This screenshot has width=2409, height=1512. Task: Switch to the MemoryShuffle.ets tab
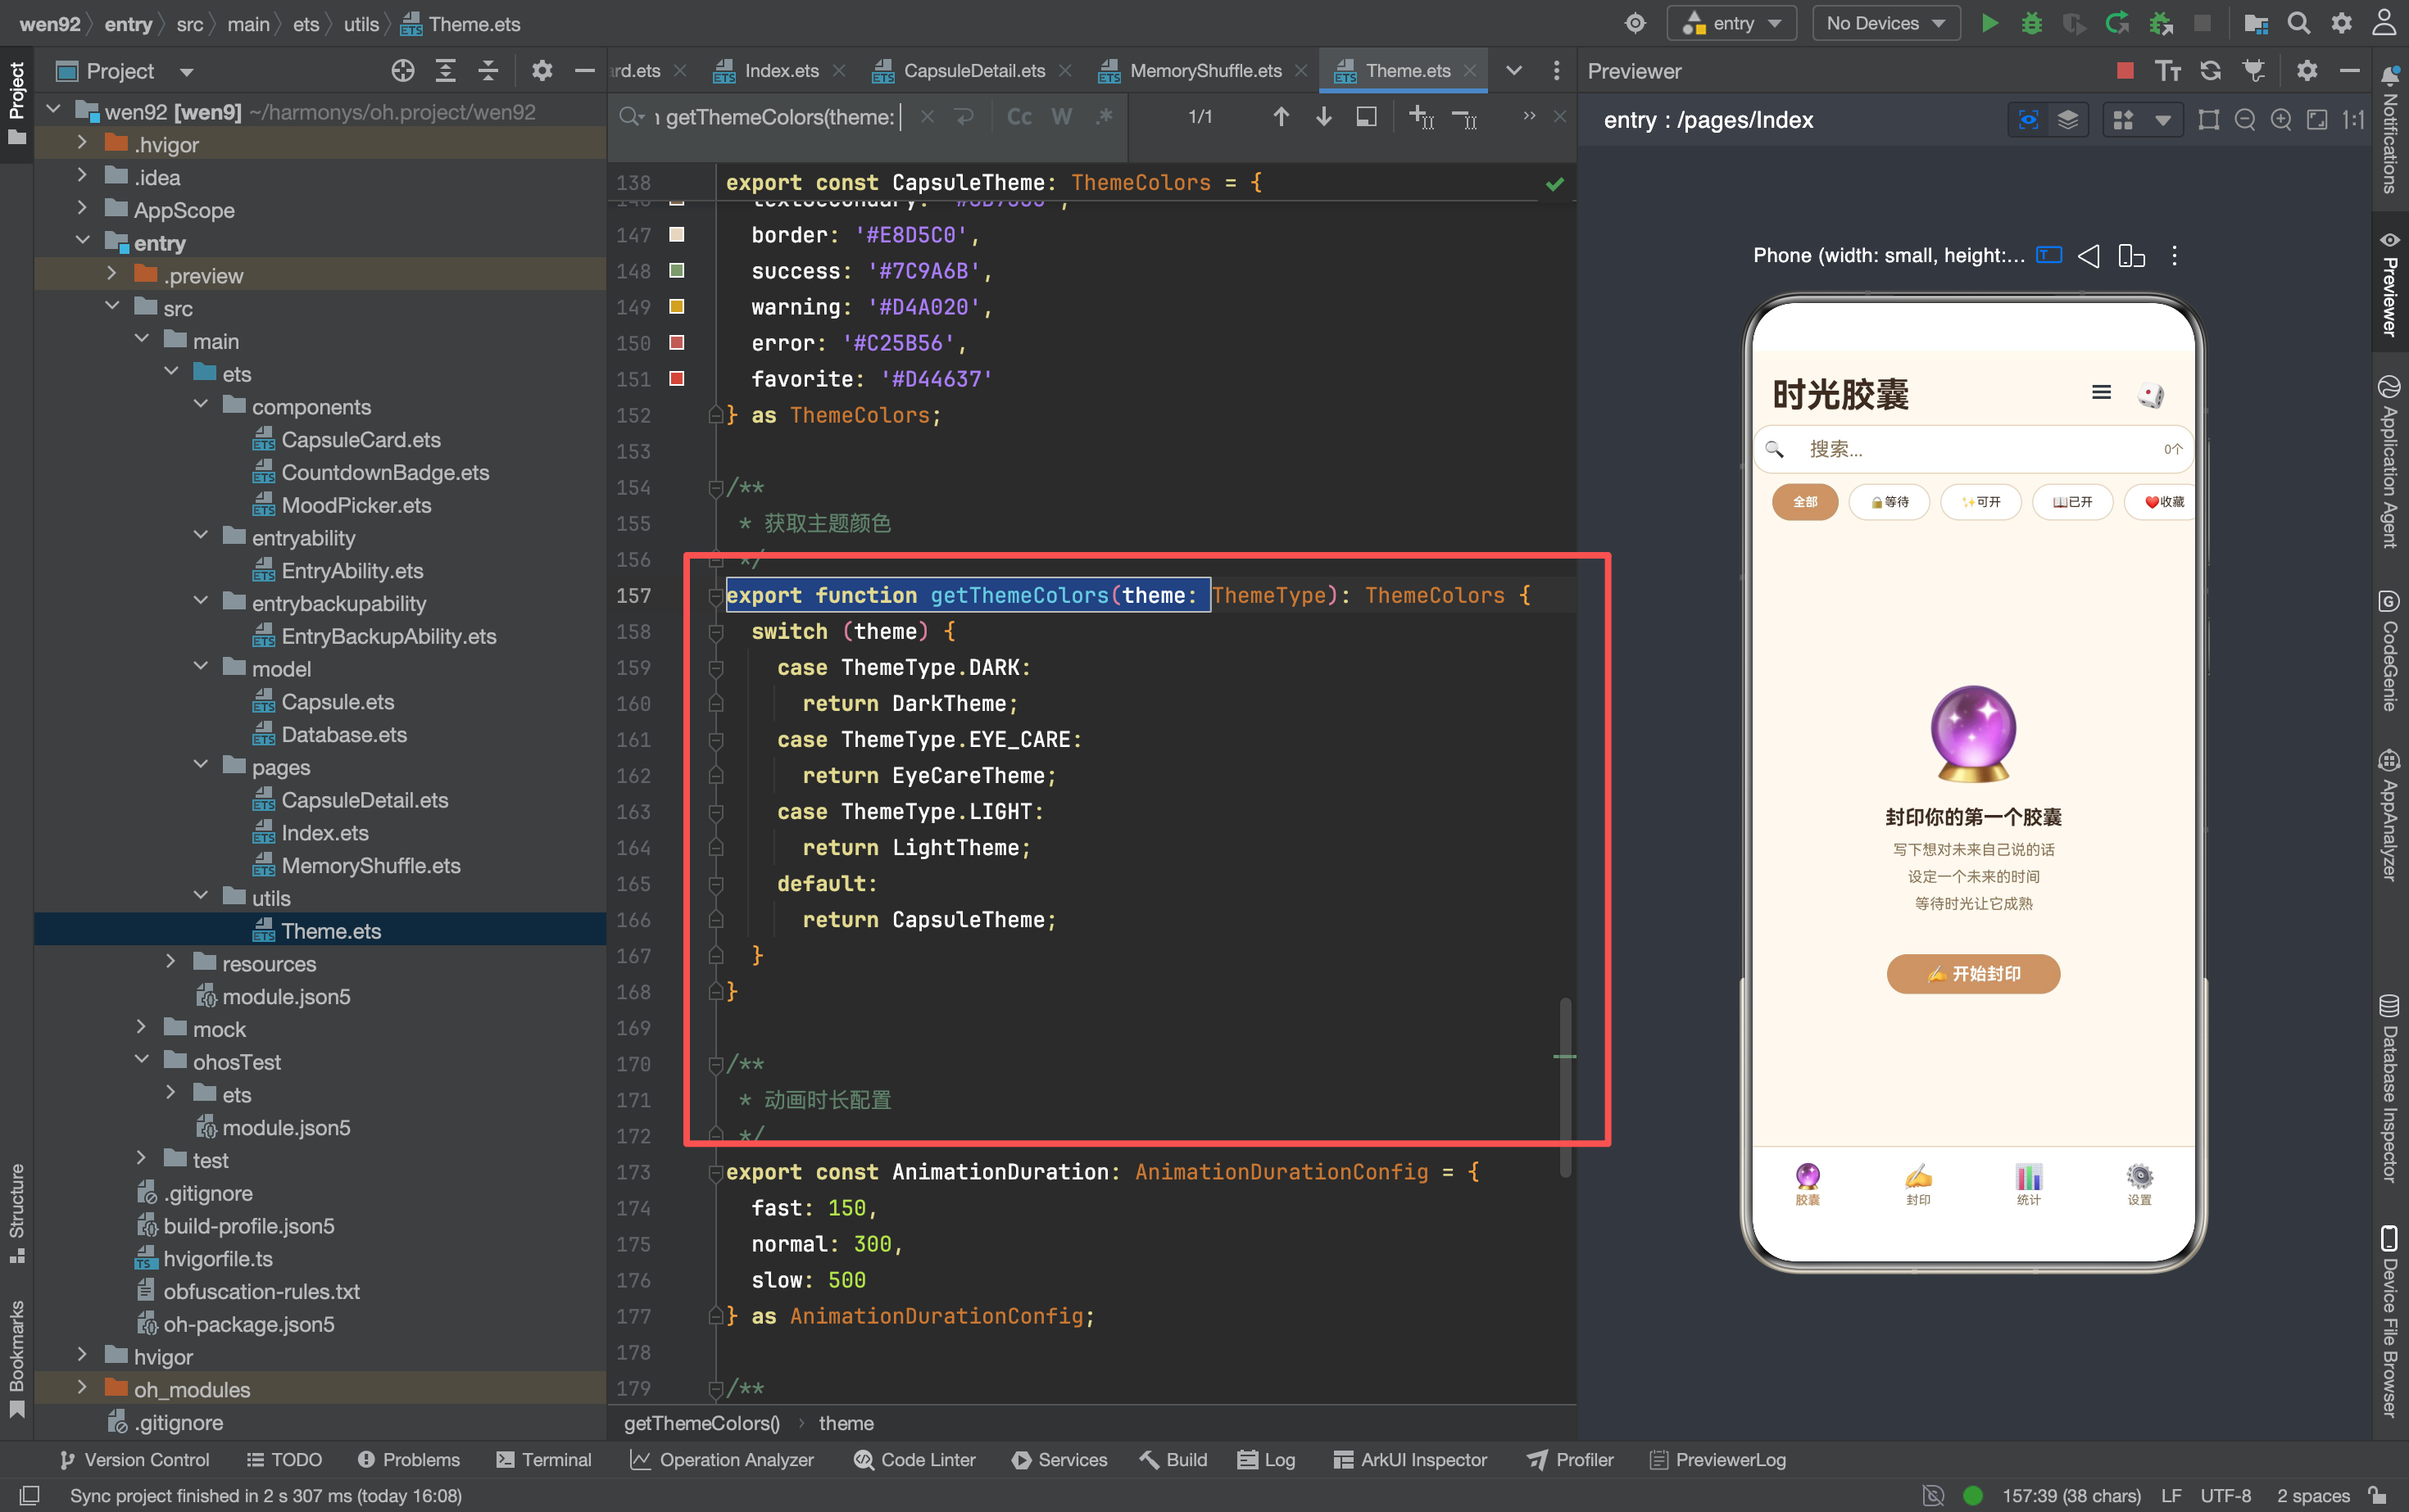[x=1204, y=70]
